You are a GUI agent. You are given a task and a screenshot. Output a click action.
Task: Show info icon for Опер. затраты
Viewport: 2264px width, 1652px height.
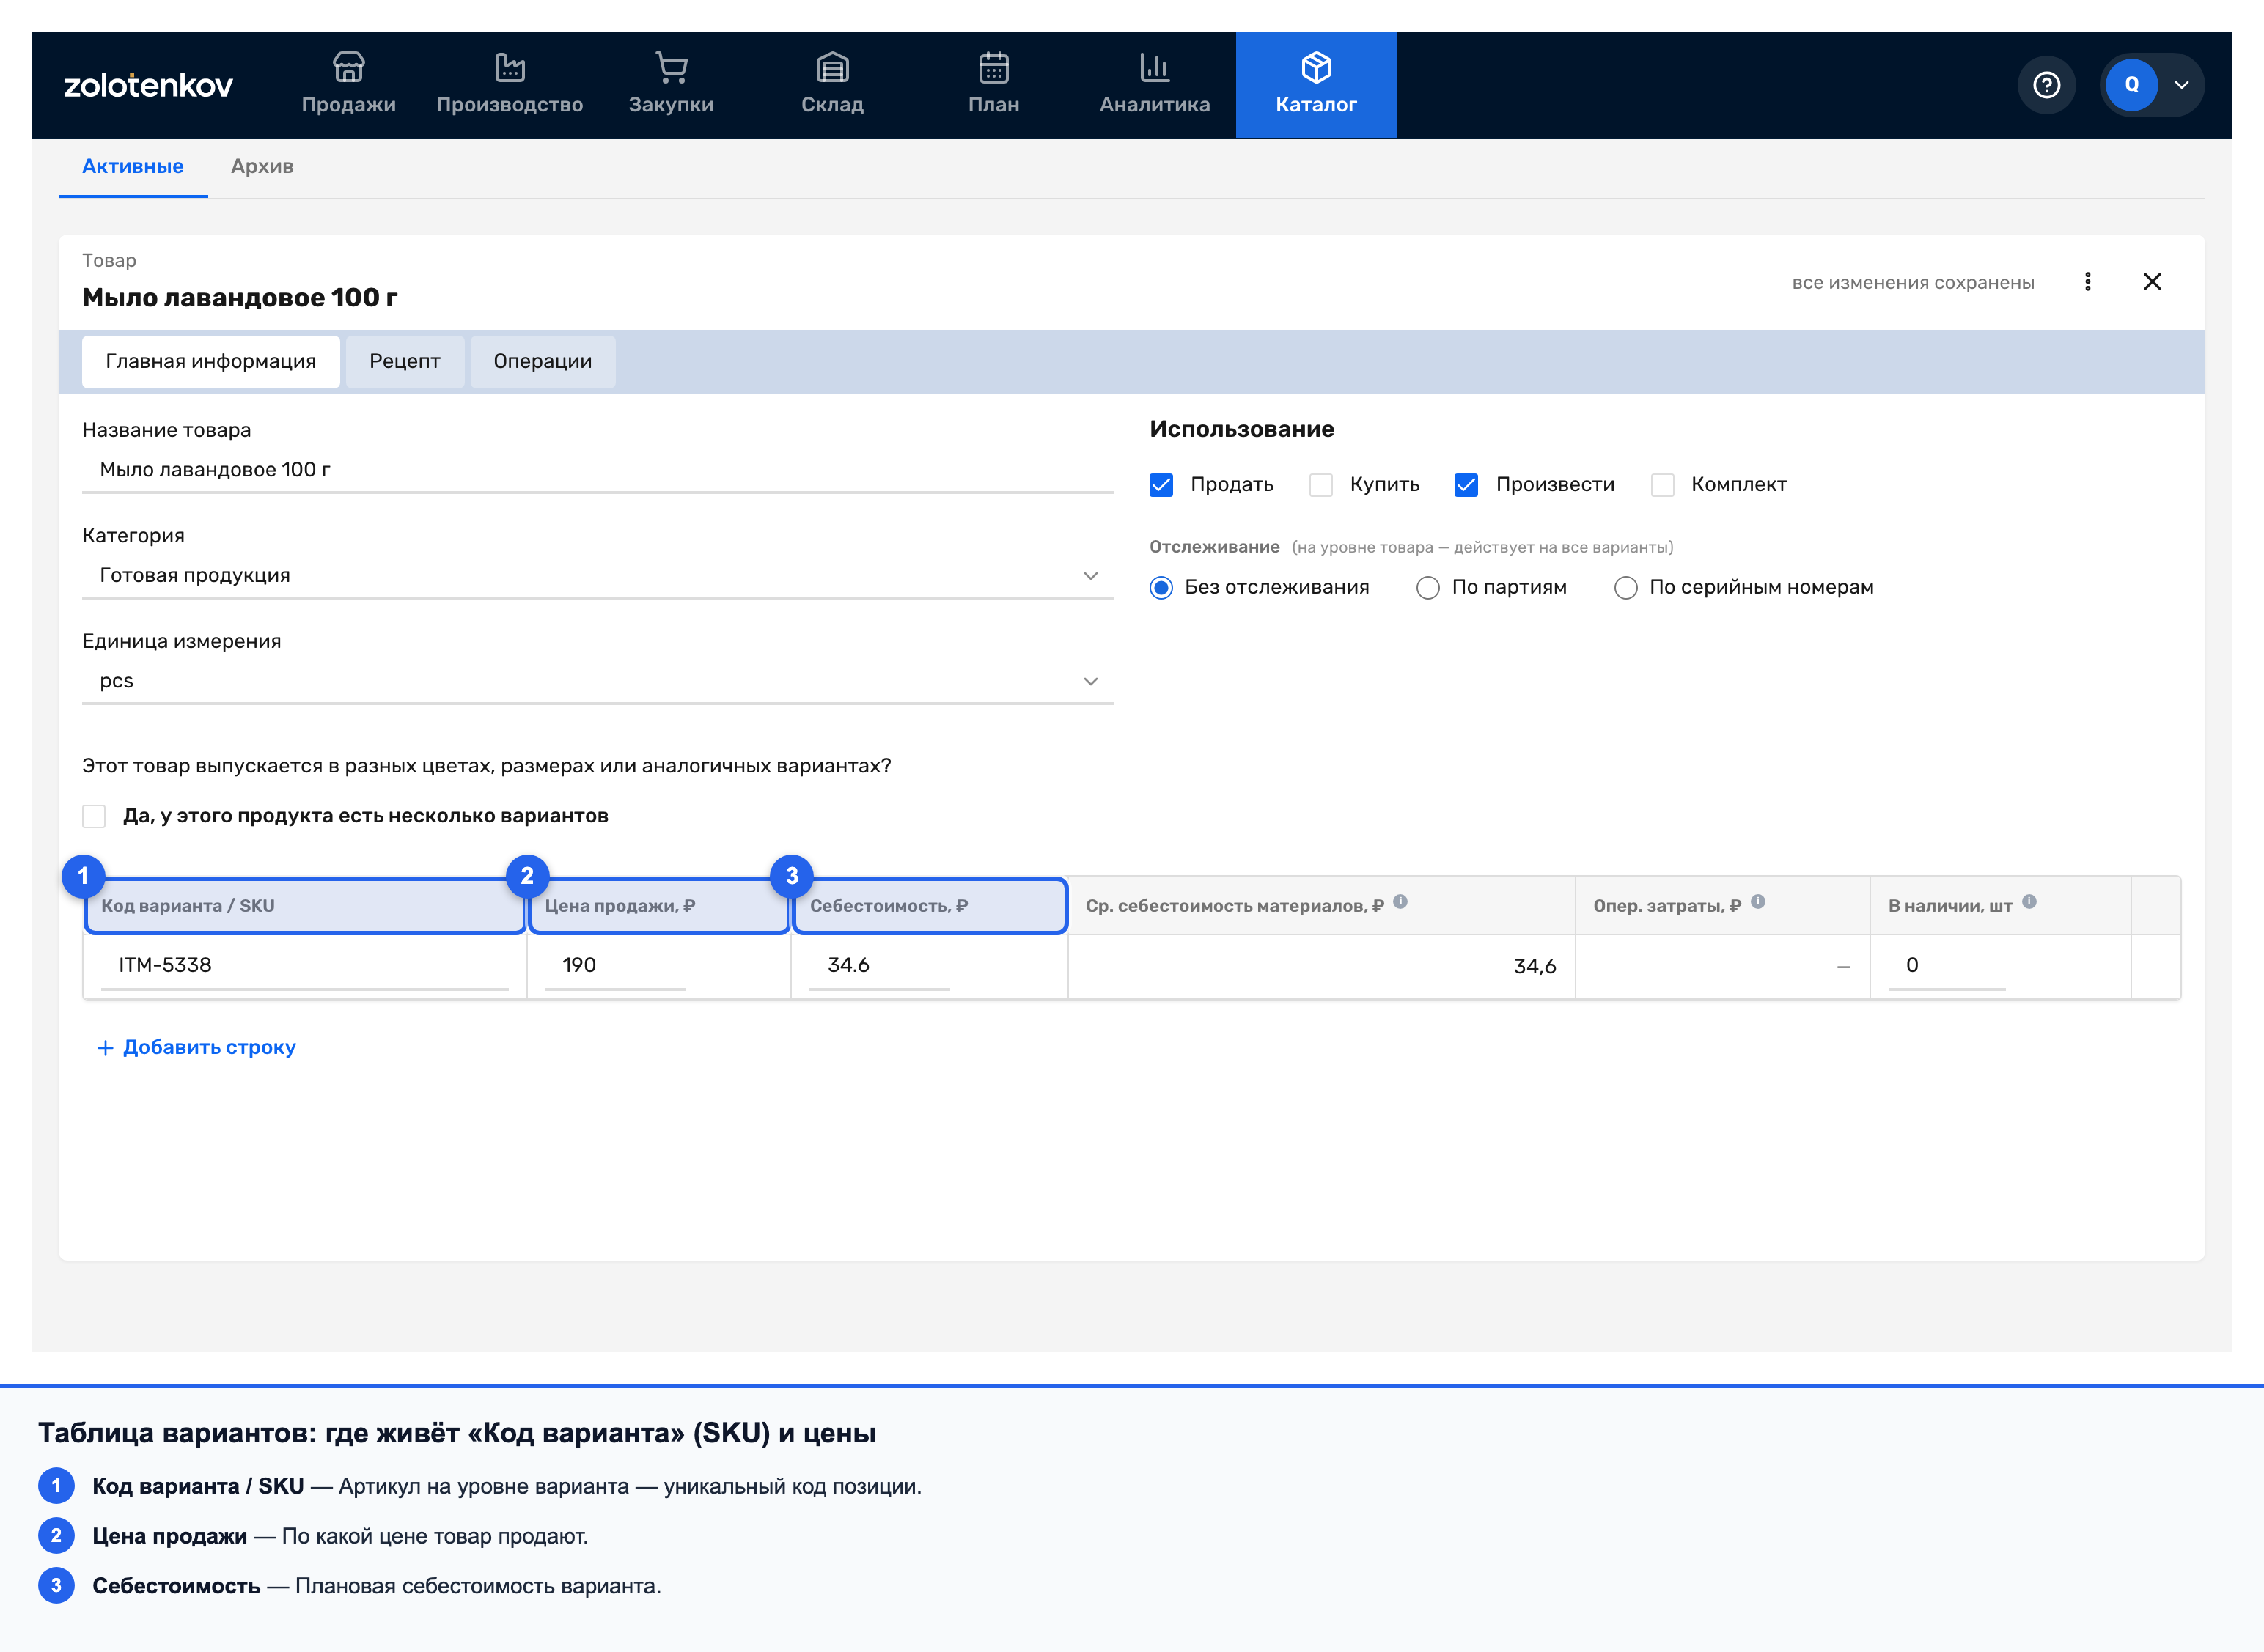click(1758, 902)
